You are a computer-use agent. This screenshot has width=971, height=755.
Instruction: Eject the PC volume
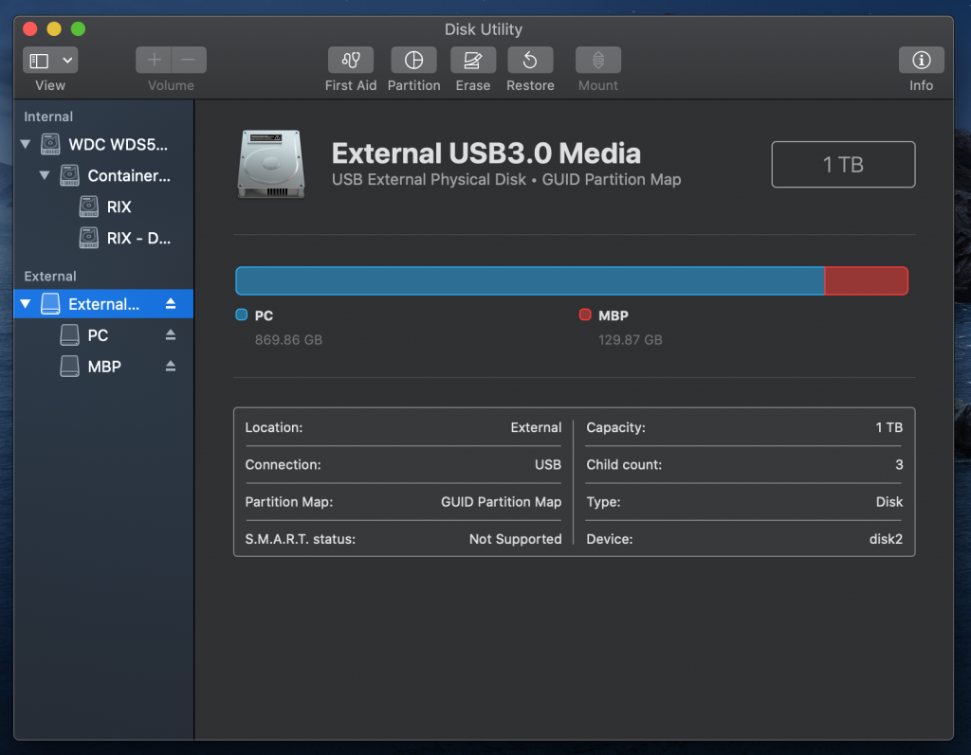tap(171, 335)
